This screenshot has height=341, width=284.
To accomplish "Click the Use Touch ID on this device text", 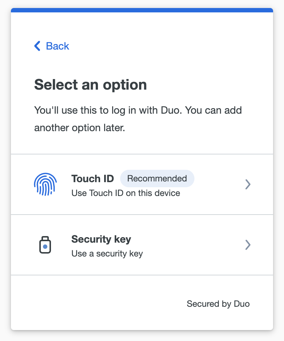I will click(125, 193).
